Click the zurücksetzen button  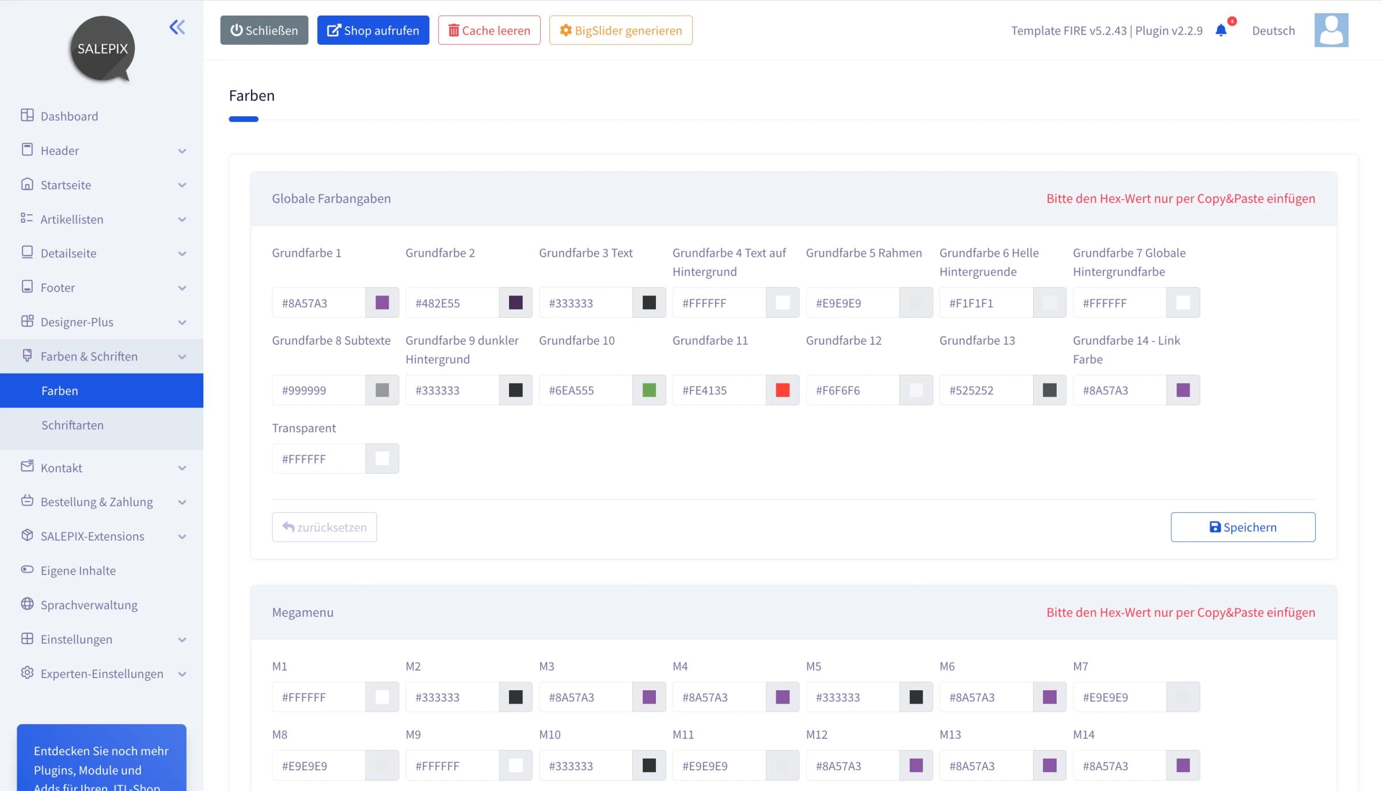point(325,527)
